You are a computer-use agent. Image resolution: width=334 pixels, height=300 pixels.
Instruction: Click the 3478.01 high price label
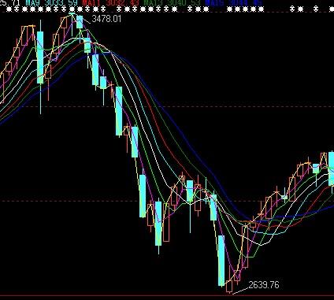click(106, 19)
